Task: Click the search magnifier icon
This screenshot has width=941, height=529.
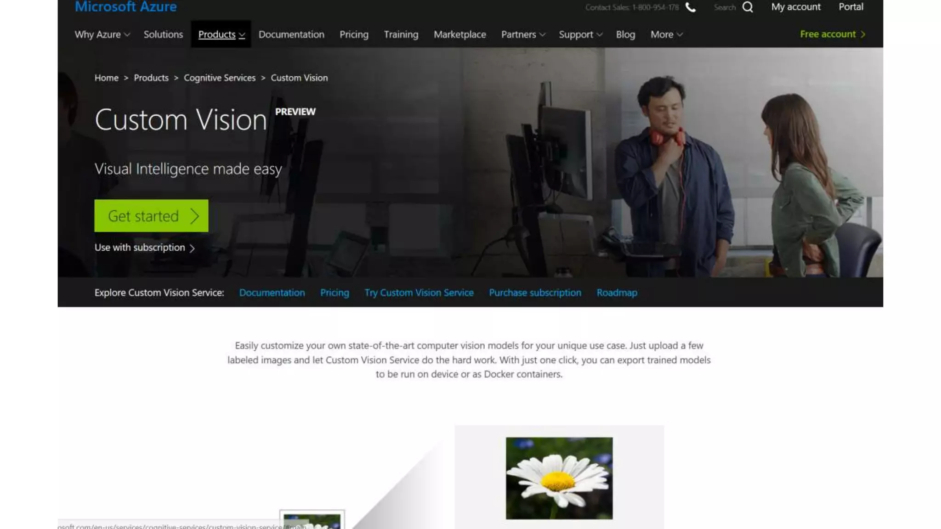Action: coord(748,7)
